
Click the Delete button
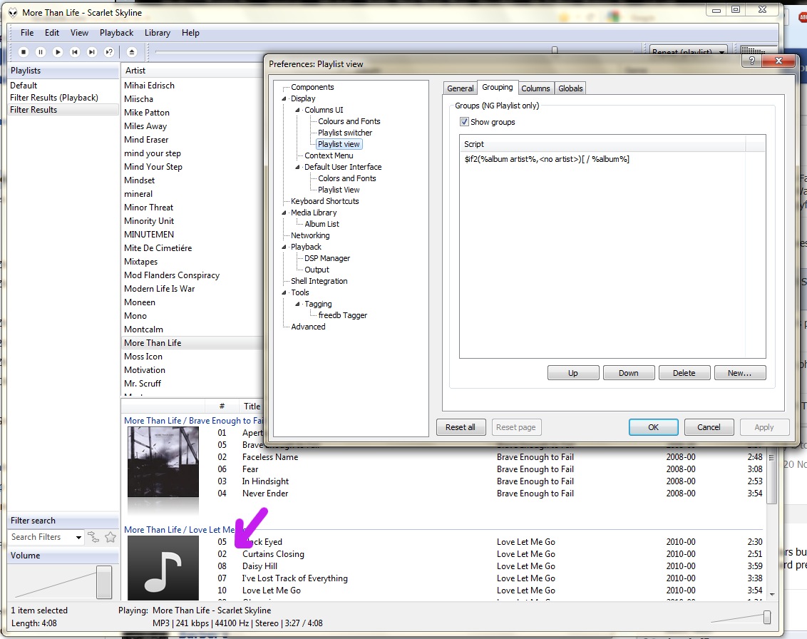point(684,373)
